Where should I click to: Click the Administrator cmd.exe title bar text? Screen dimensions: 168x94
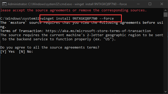[67, 4]
